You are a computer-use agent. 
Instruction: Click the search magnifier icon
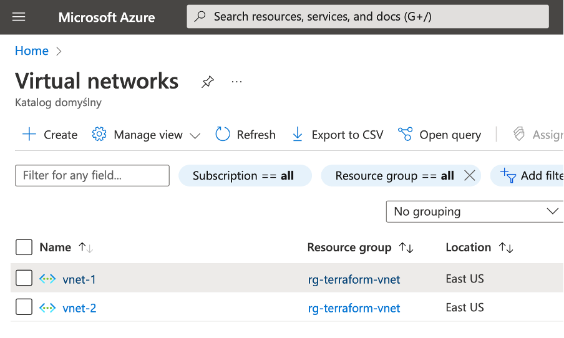click(x=200, y=17)
